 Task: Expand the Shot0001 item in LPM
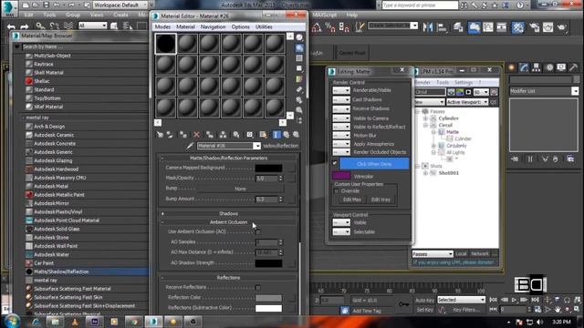click(425, 173)
